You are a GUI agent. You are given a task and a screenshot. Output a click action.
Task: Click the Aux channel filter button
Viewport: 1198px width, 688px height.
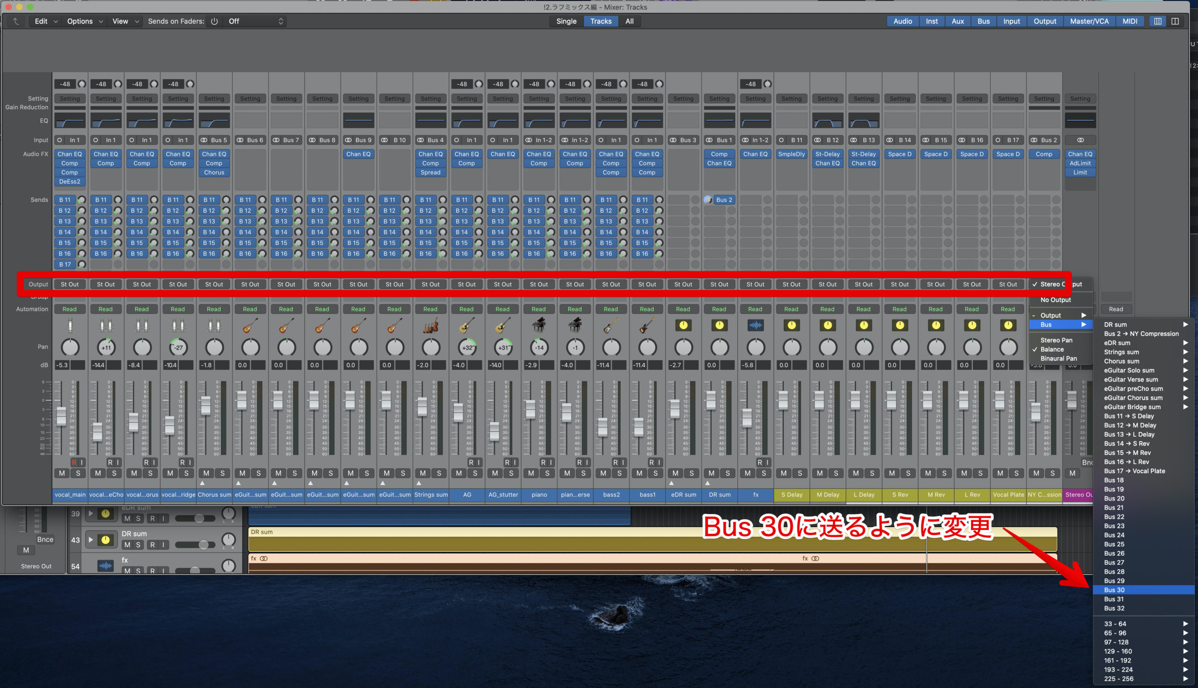(957, 21)
